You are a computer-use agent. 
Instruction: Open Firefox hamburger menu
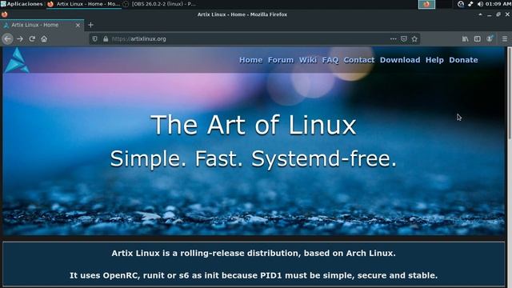click(x=505, y=39)
